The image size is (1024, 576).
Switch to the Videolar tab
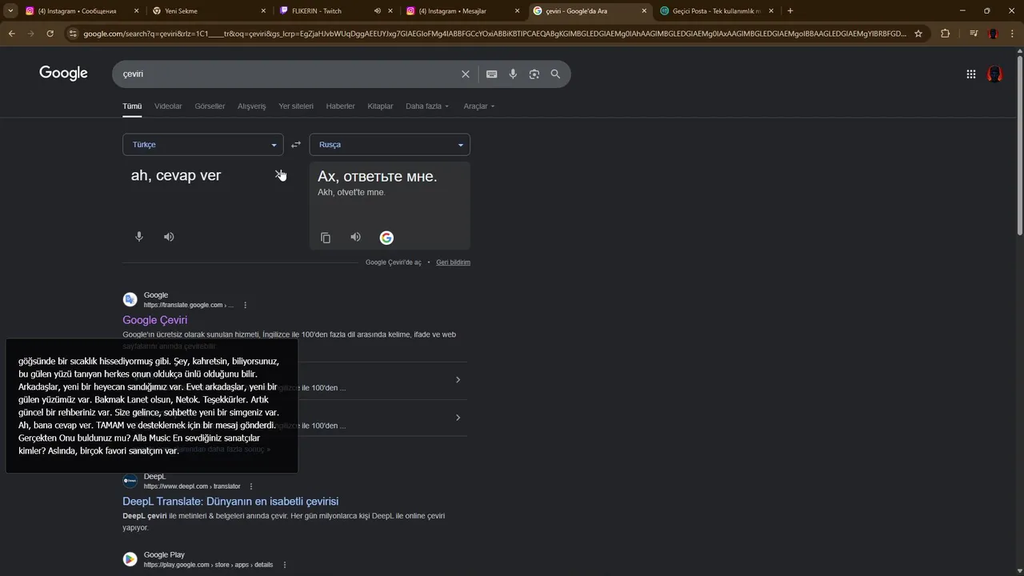168,106
